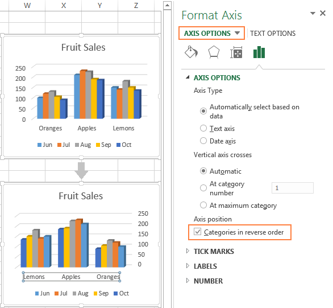Close the Format Axis pane

323,13
